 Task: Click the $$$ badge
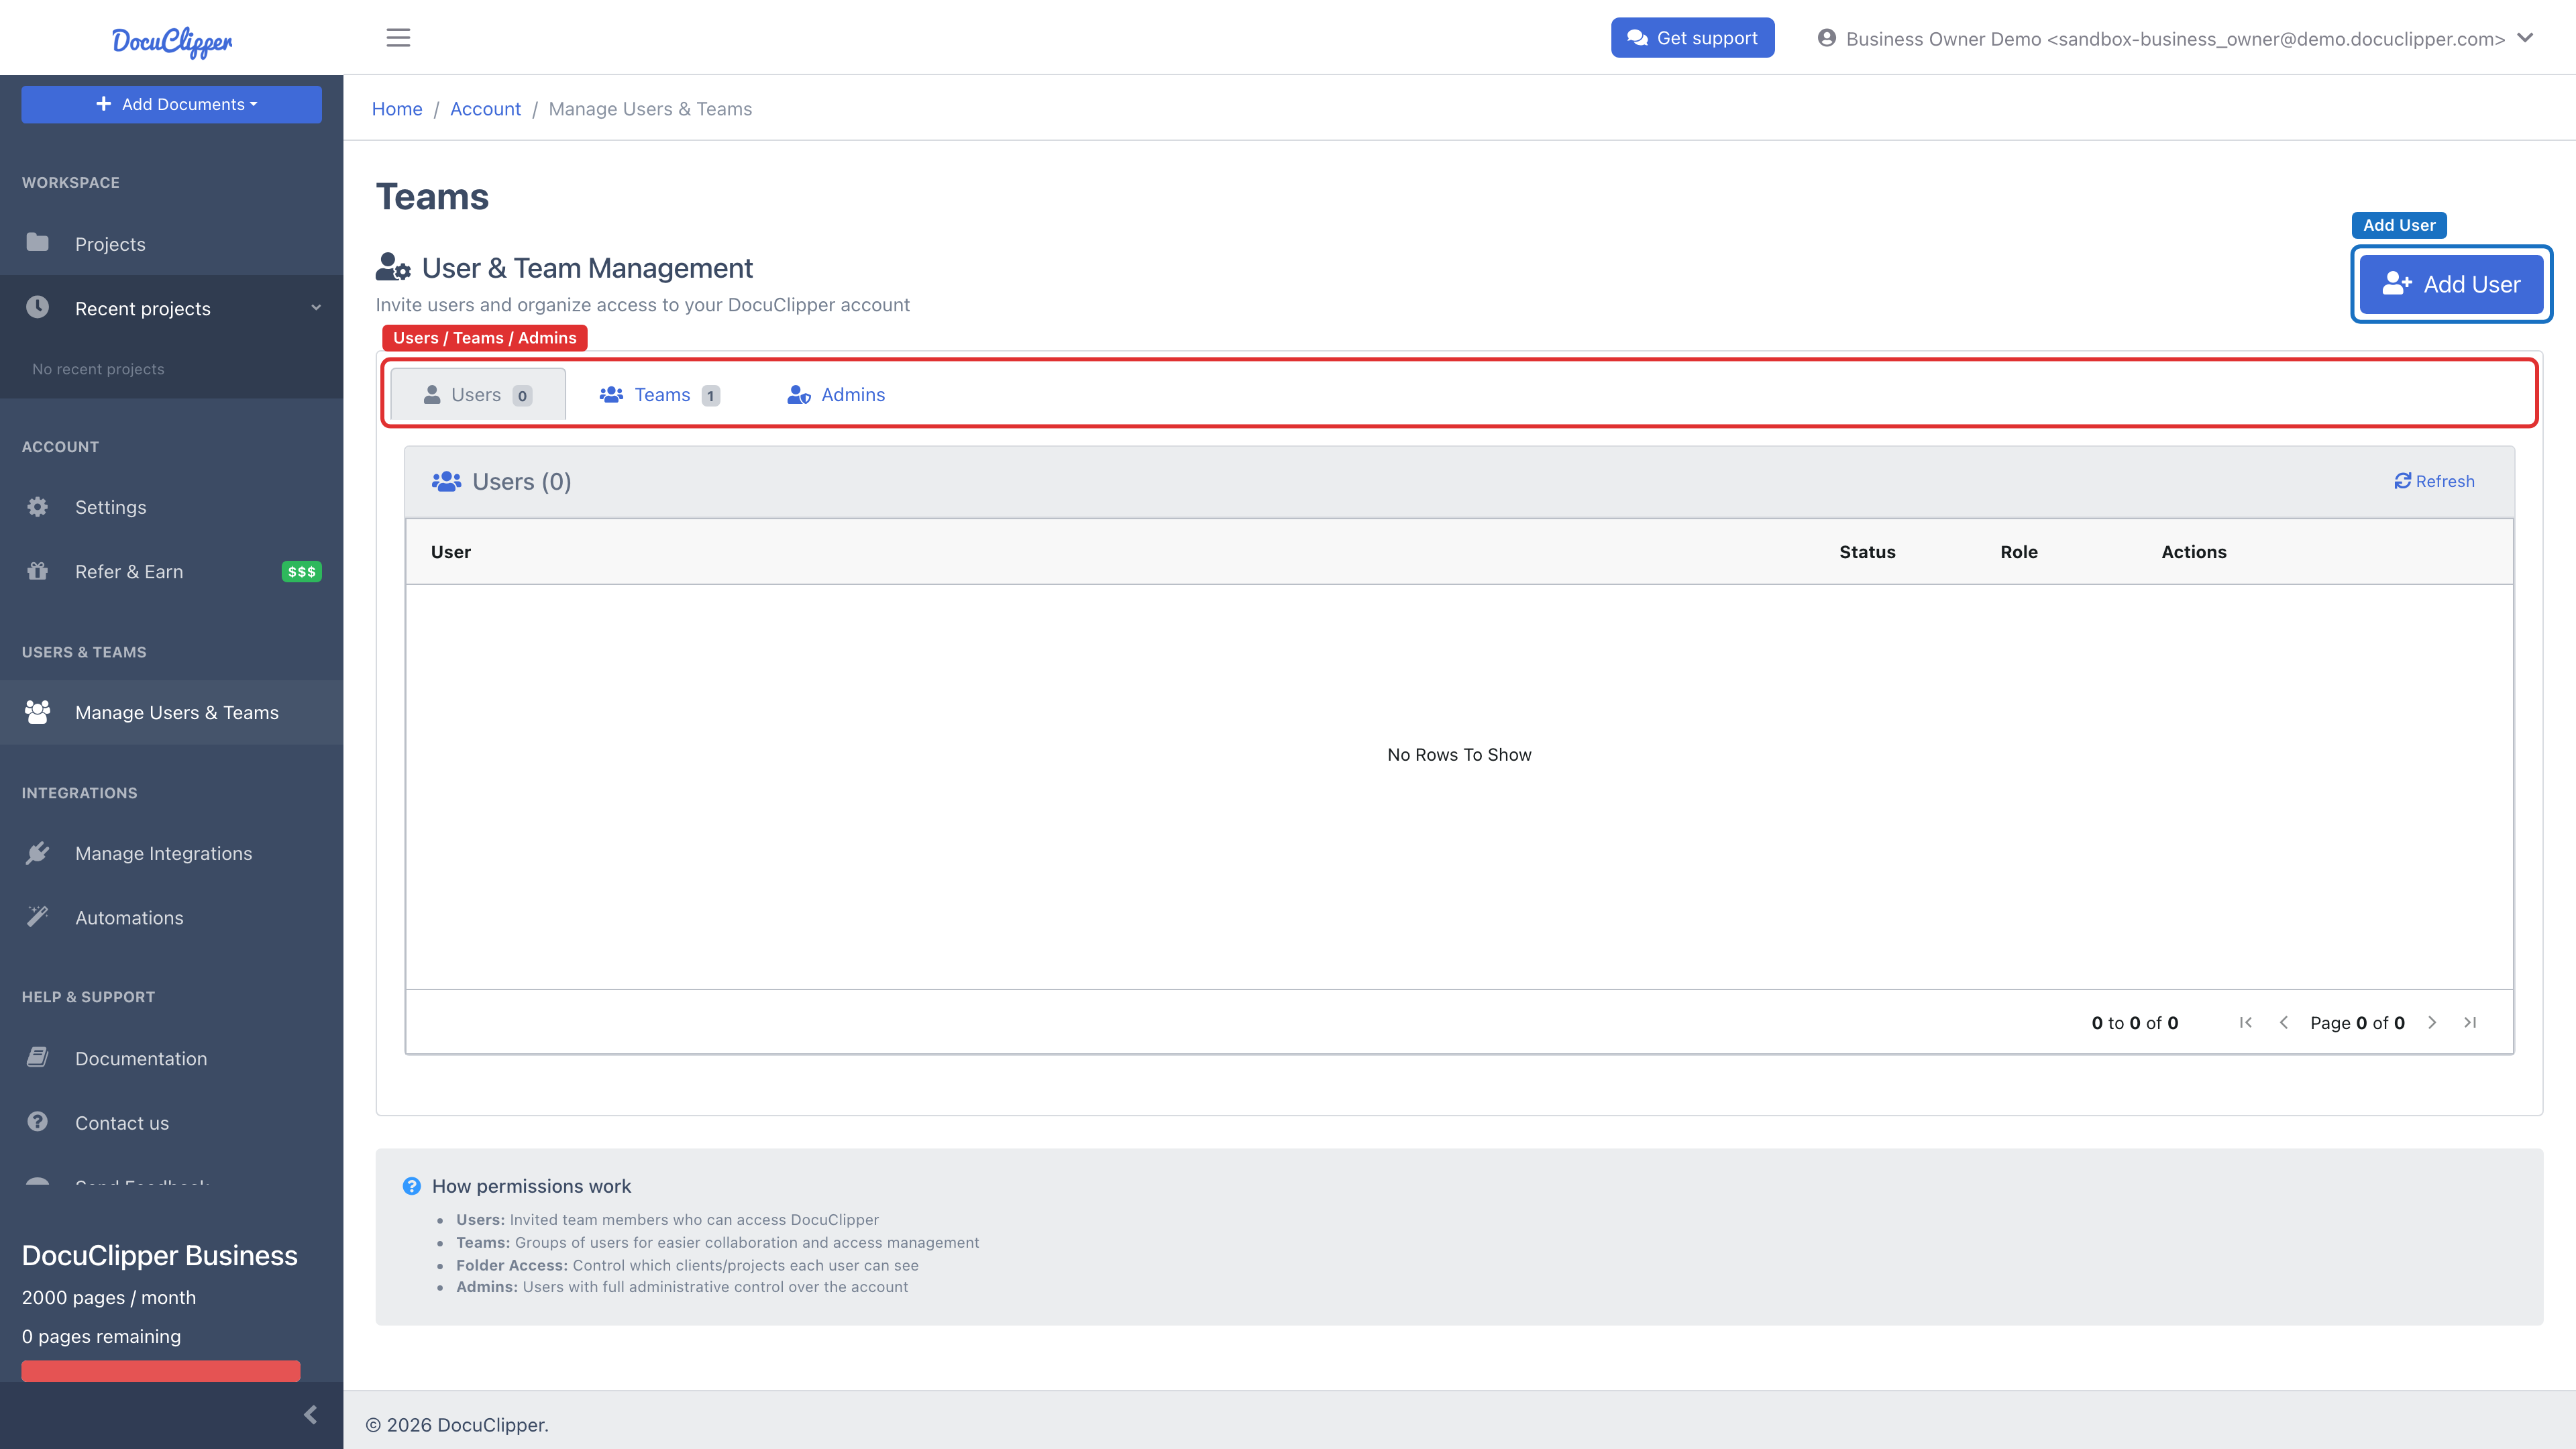301,572
